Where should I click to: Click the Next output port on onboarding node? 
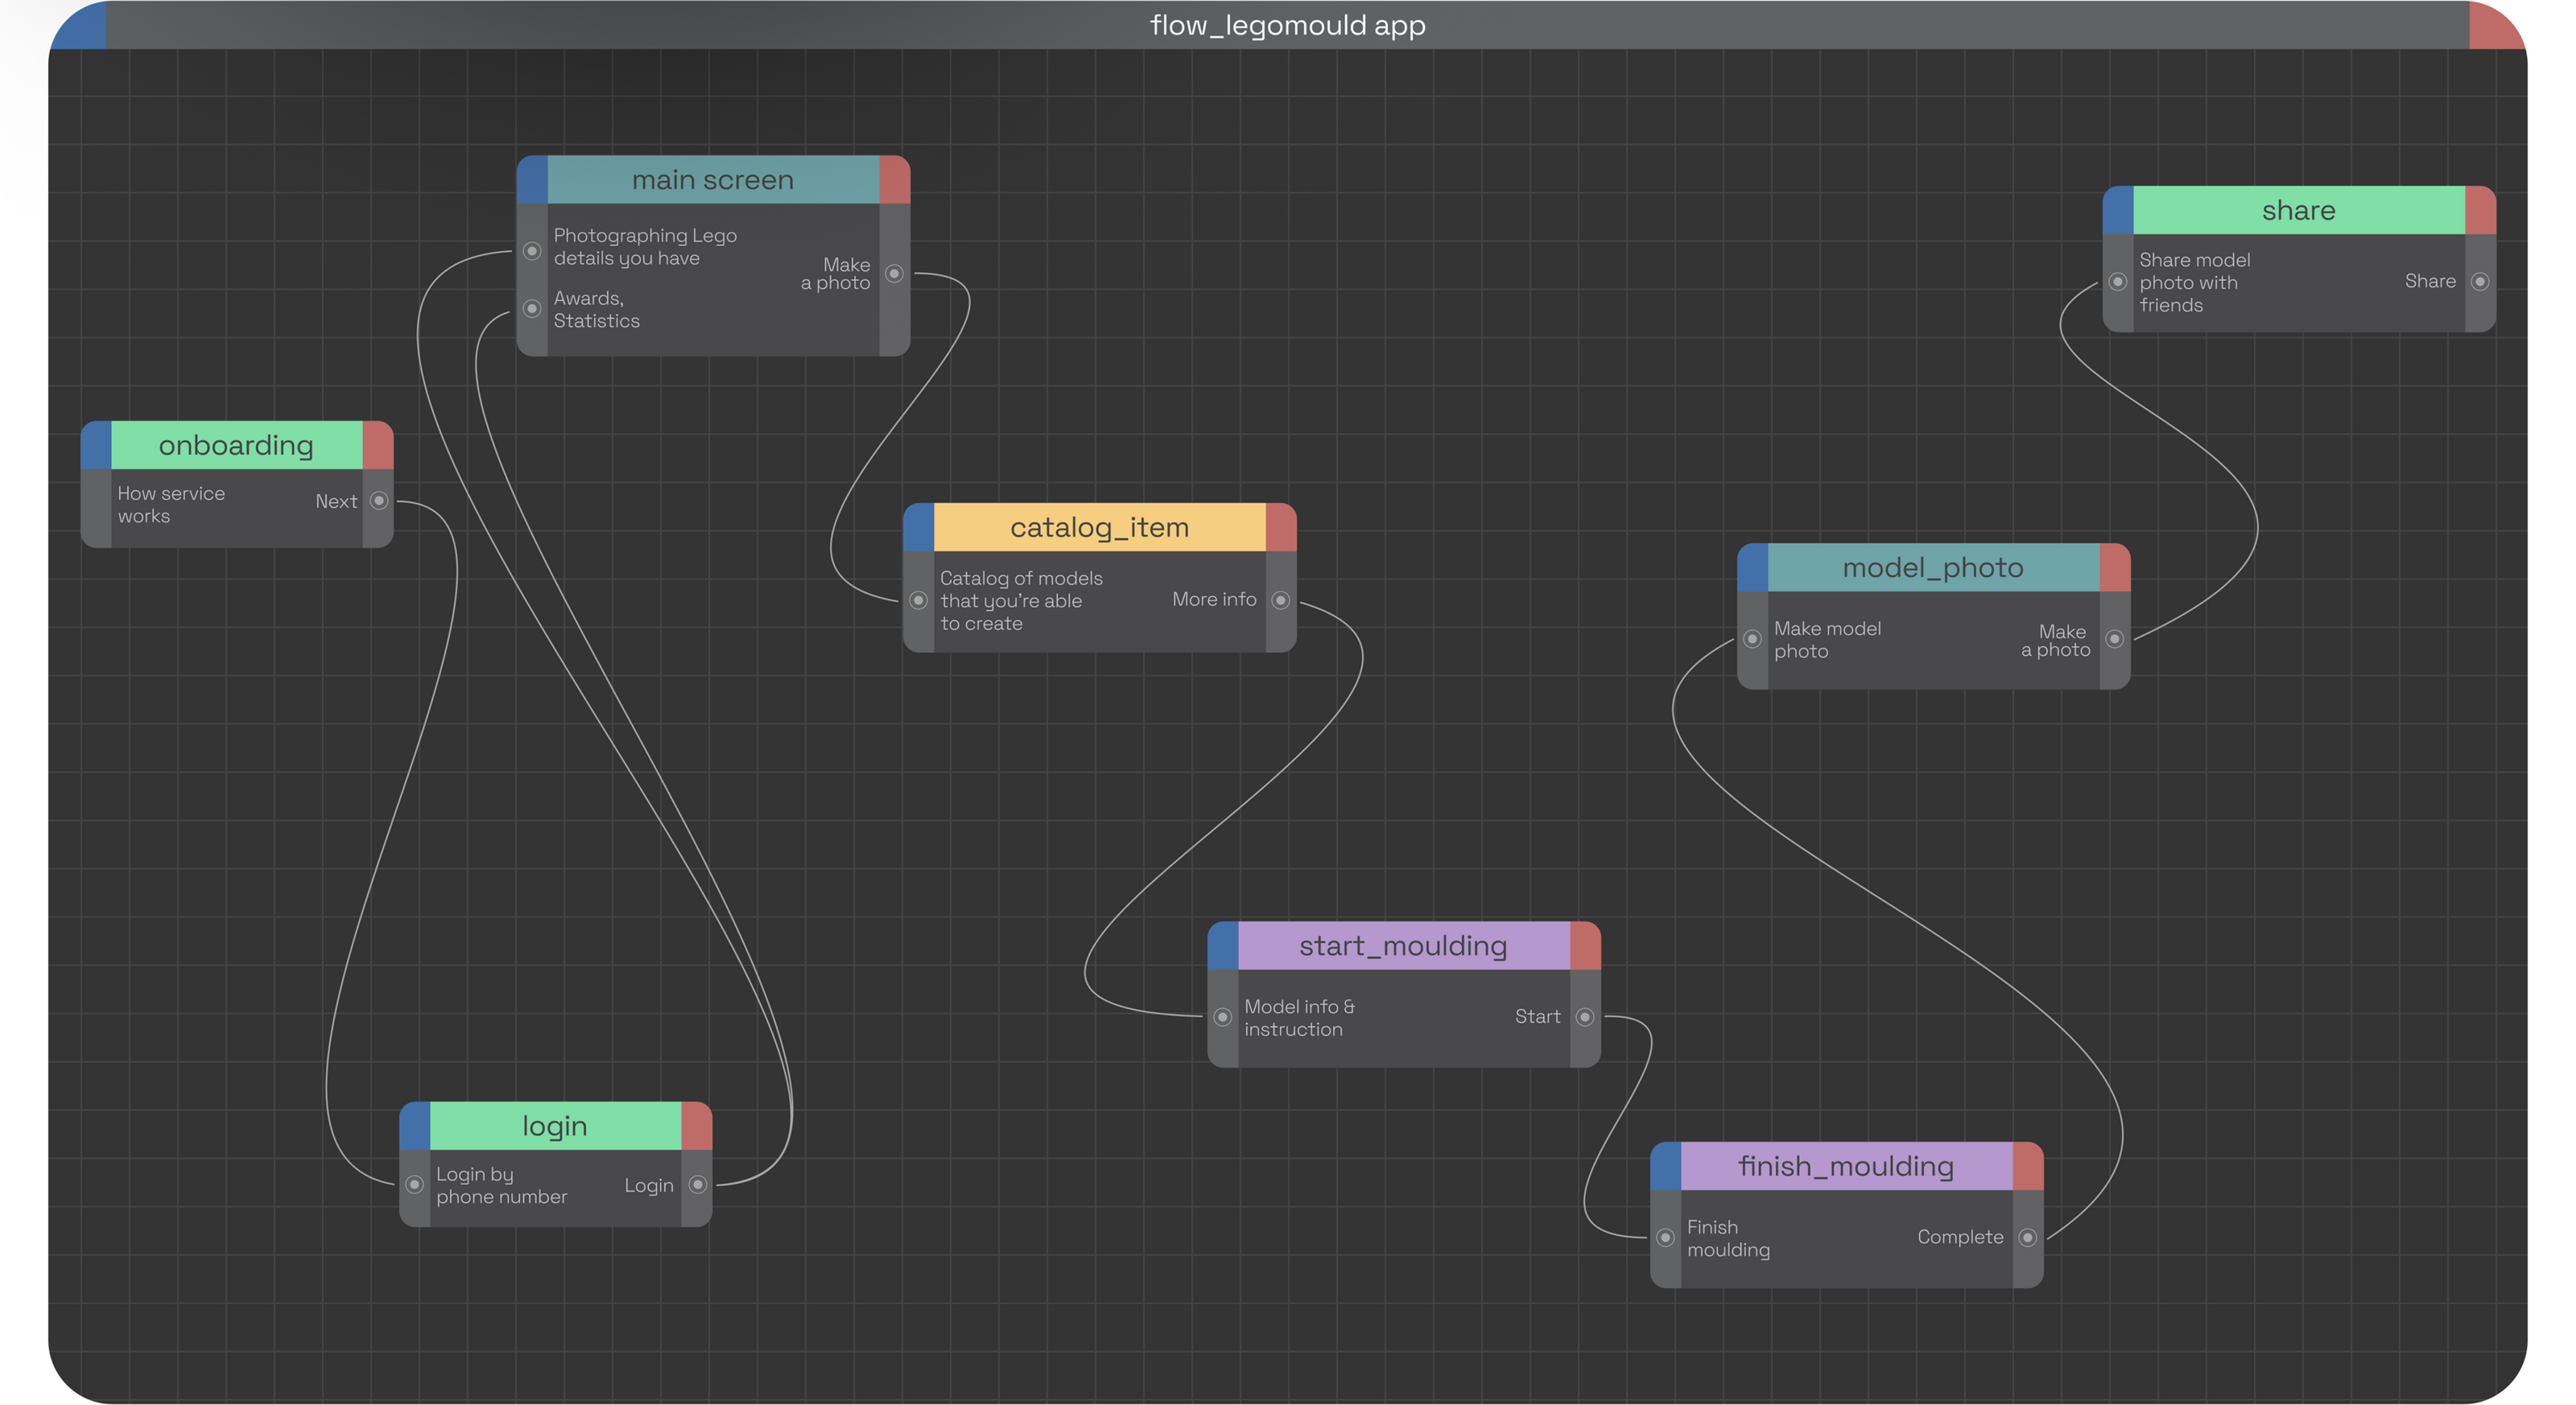(379, 501)
